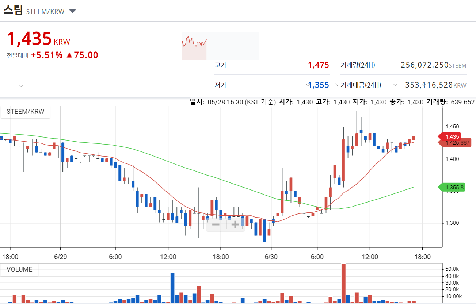476x304 pixels.
Task: Click the 시가: 1,430 open price readout
Action: tap(296, 102)
